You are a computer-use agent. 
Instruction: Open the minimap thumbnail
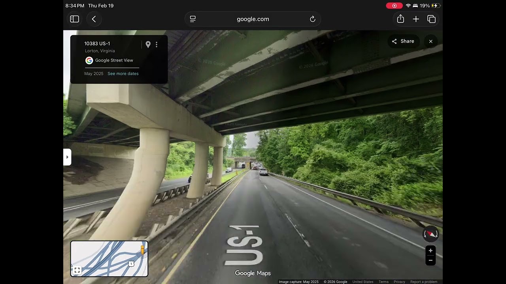click(x=109, y=259)
